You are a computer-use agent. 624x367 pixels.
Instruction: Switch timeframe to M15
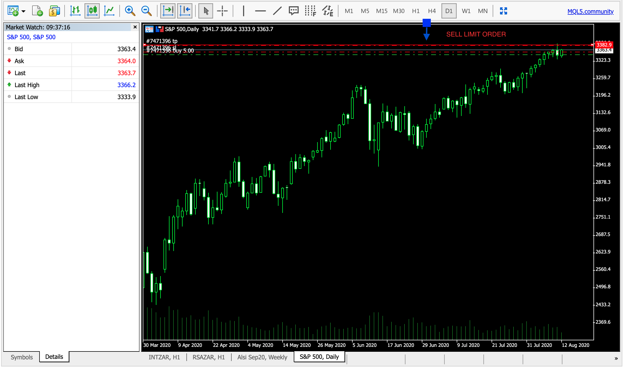coord(381,11)
